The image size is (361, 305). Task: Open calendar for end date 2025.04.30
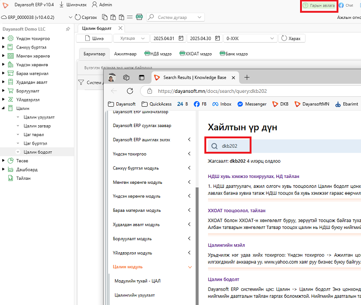218,38
